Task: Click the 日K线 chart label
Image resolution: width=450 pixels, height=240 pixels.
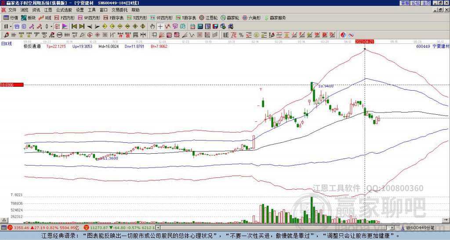Action: coord(7,43)
